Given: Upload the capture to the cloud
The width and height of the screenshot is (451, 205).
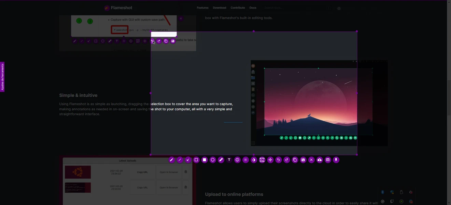Looking at the screenshot, I should point(320,160).
